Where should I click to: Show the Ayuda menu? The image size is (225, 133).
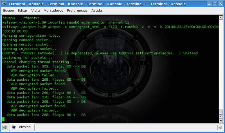tap(97, 10)
